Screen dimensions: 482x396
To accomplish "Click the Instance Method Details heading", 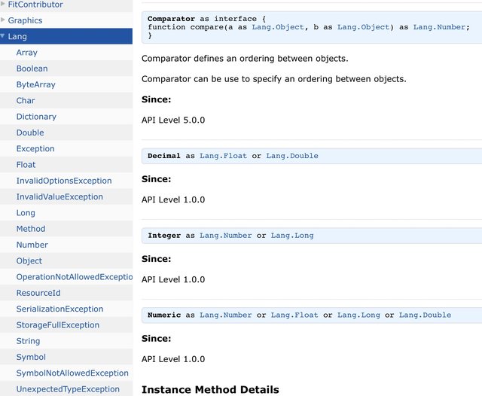I will click(x=210, y=389).
